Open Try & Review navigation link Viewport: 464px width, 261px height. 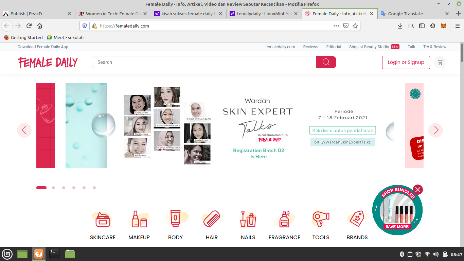tap(435, 47)
